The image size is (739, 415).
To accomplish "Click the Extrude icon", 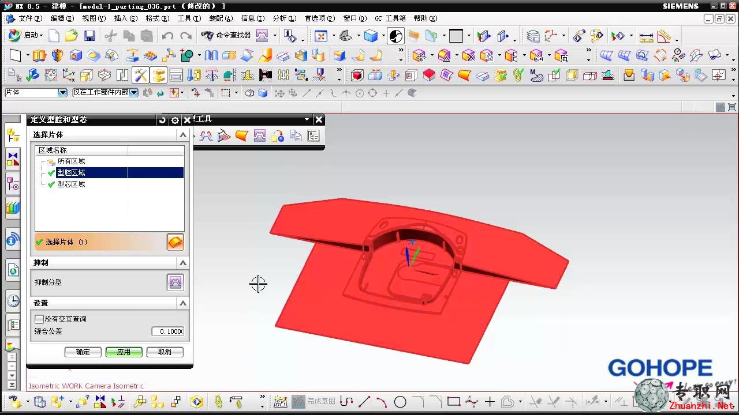I will (39, 56).
